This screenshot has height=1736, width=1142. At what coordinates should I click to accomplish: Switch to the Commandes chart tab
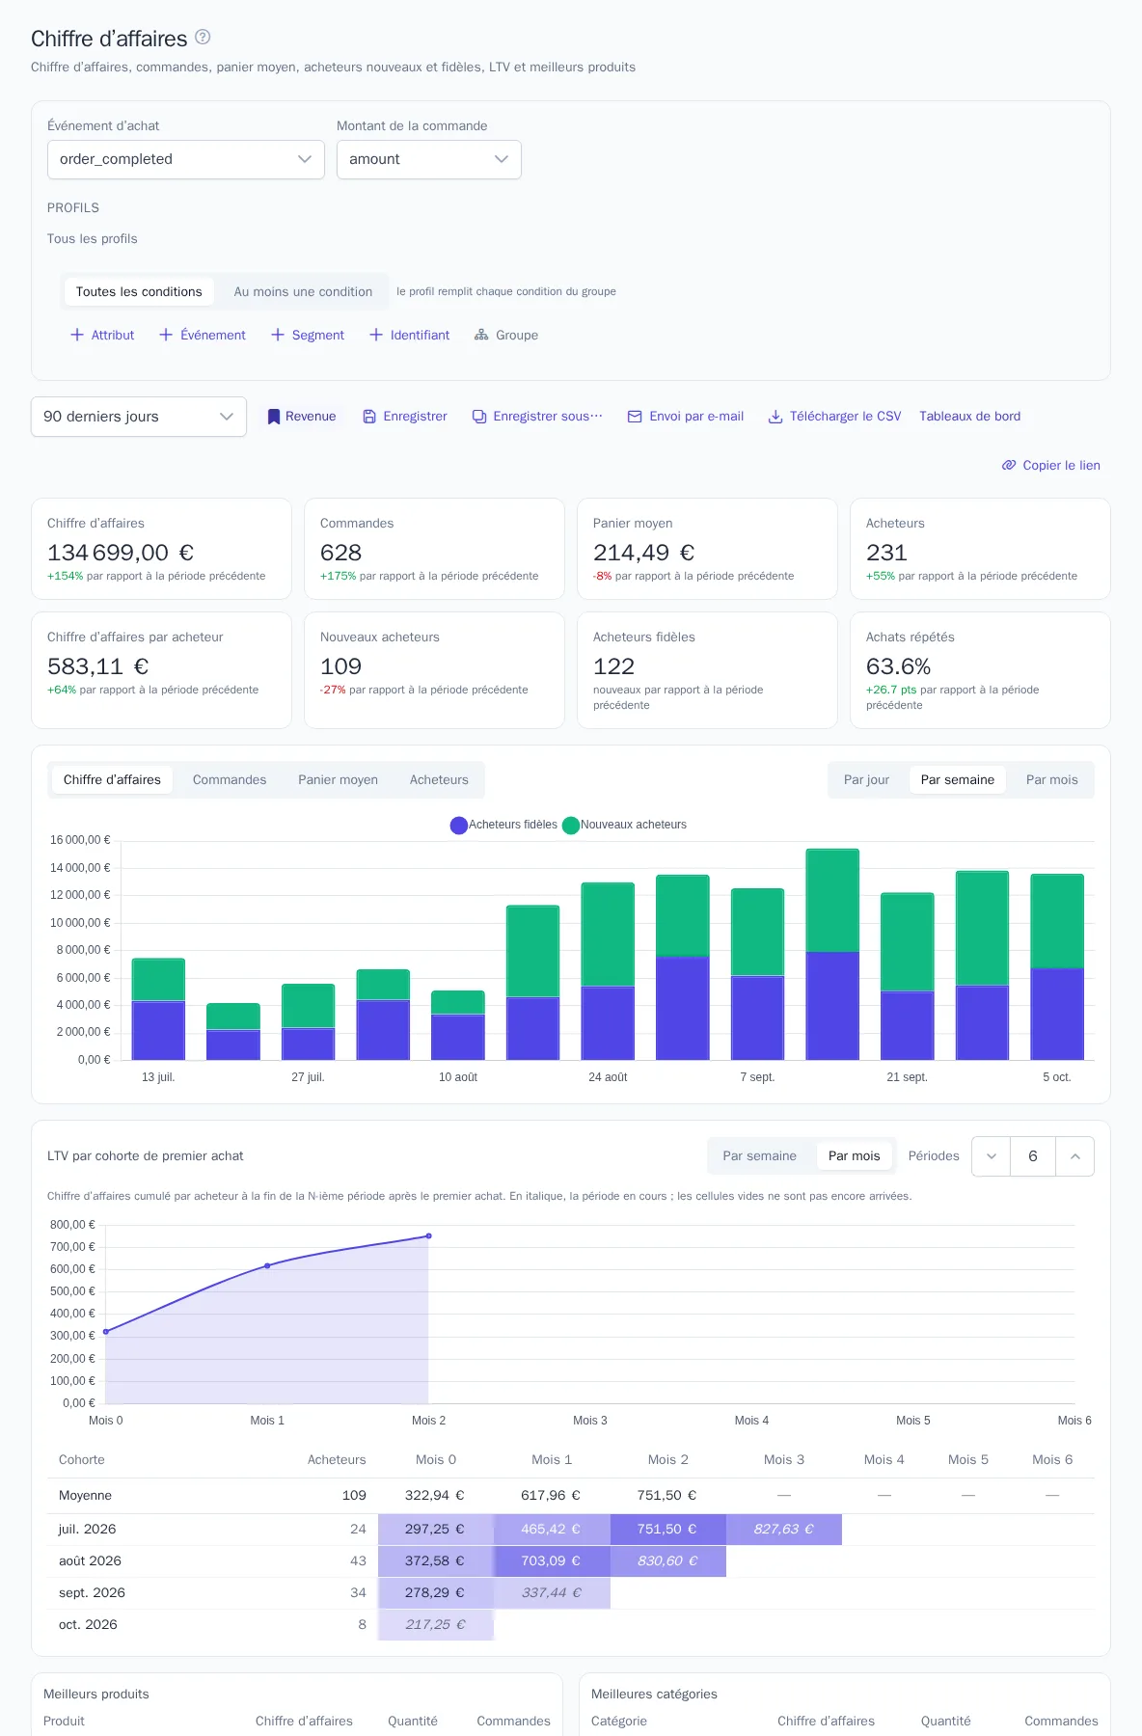230,779
